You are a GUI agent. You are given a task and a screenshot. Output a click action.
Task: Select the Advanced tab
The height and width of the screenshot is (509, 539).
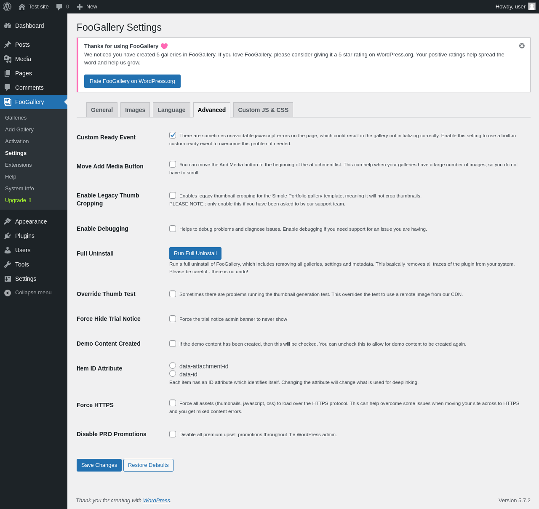[212, 110]
